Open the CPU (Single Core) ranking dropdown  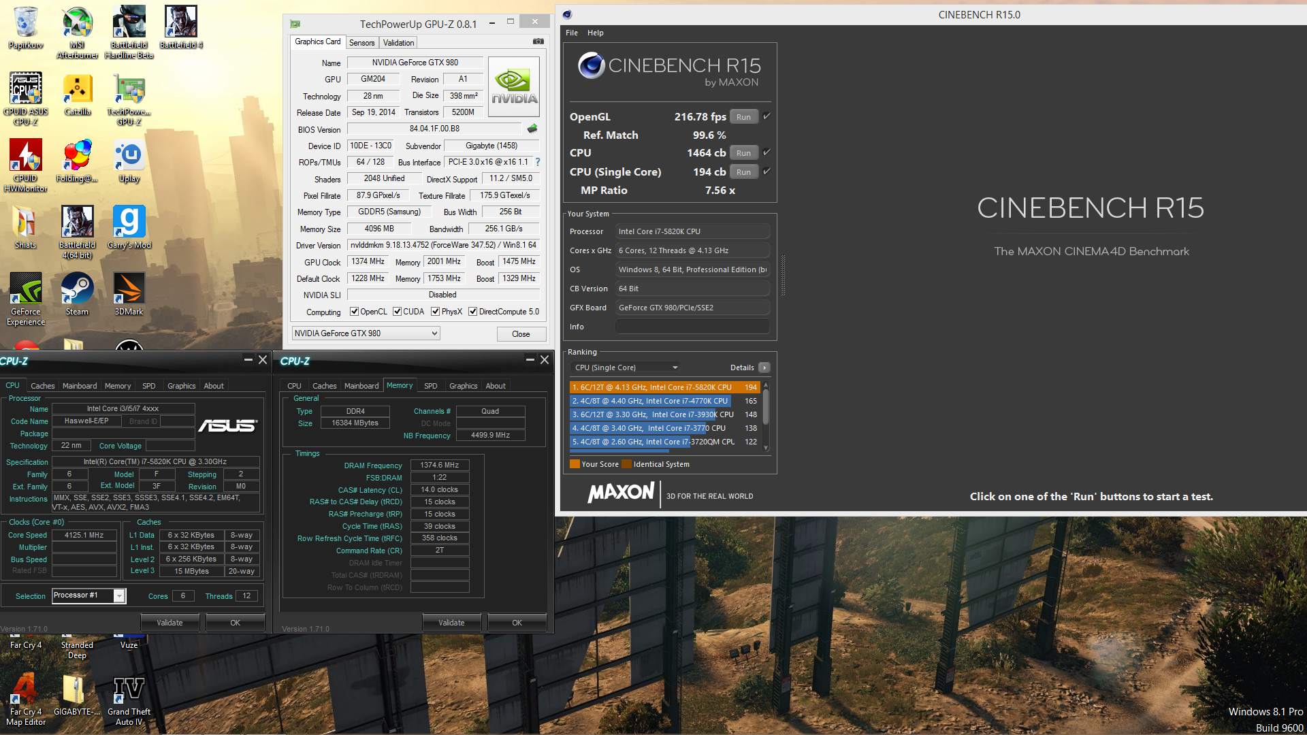pos(626,367)
